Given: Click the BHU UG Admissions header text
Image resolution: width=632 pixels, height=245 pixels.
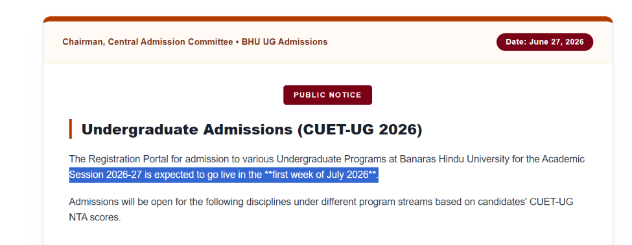Looking at the screenshot, I should point(285,42).
